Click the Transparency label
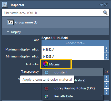Viewport: 111px width, 101px height. tap(30, 72)
